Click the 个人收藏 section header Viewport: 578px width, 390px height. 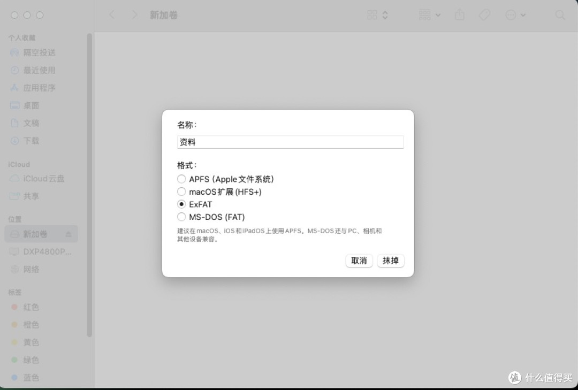[x=22, y=37]
